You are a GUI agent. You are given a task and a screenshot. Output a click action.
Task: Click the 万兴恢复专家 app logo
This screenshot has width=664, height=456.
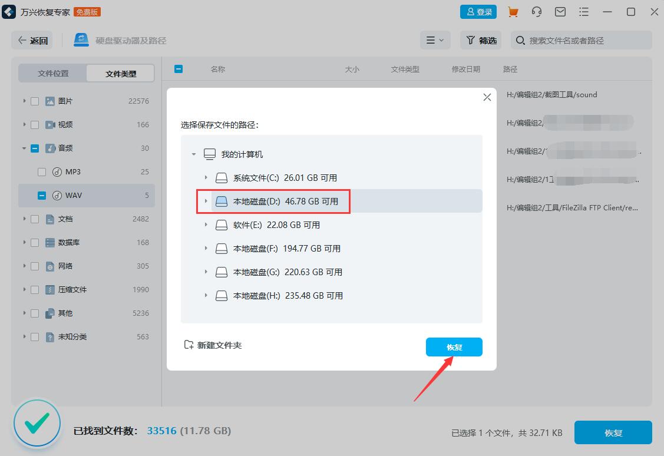click(x=9, y=12)
